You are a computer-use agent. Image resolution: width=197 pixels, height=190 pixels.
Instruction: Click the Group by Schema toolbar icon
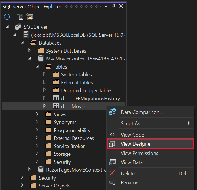coord(29,17)
